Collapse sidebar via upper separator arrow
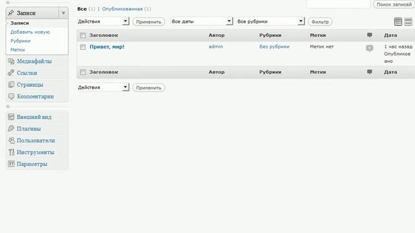Screen dimensions: 415x233 [8, 3]
